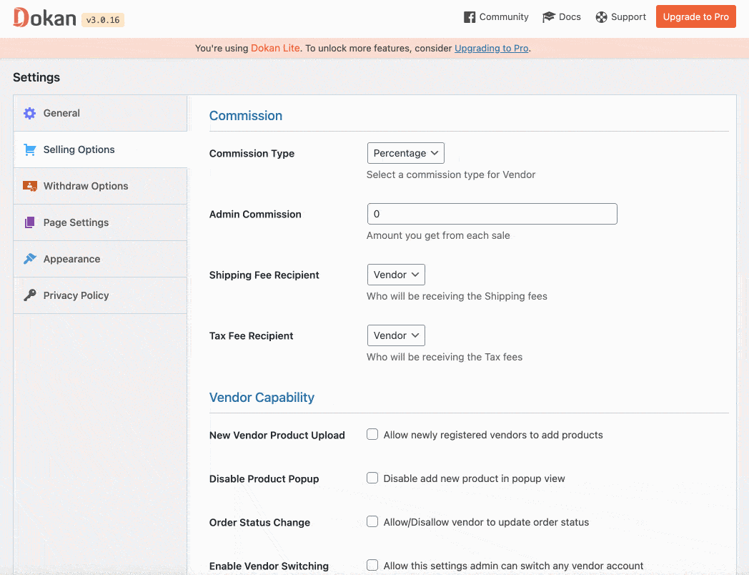The height and width of the screenshot is (575, 749).
Task: Click the wrench icon beside Privacy Policy
Action: point(29,295)
